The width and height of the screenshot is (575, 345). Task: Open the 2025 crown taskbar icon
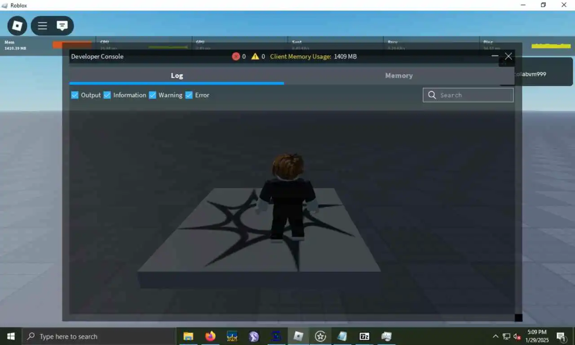coord(232,336)
